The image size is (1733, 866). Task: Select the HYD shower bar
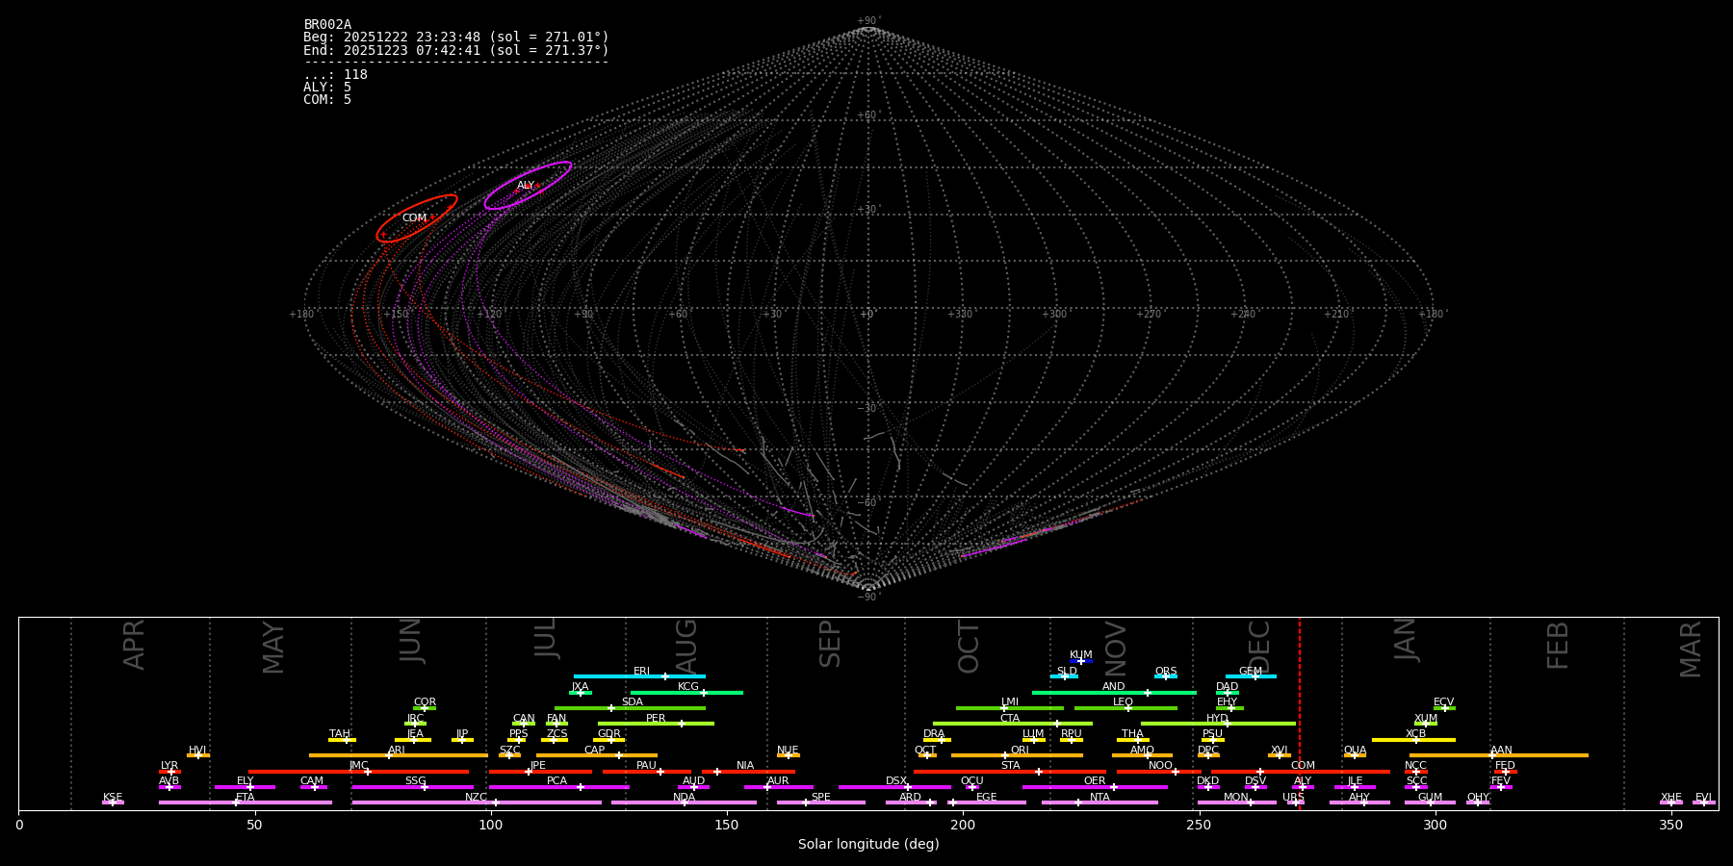1218,724
